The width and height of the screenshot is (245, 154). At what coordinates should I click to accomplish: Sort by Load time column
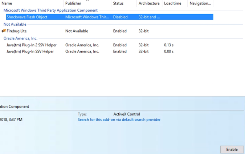(173, 3)
